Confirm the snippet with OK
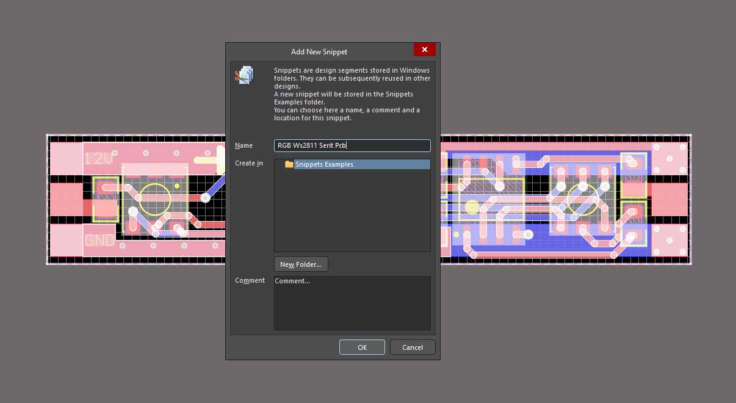 pos(362,347)
